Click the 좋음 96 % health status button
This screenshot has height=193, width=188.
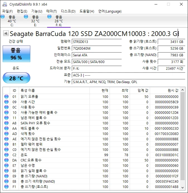[16, 54]
